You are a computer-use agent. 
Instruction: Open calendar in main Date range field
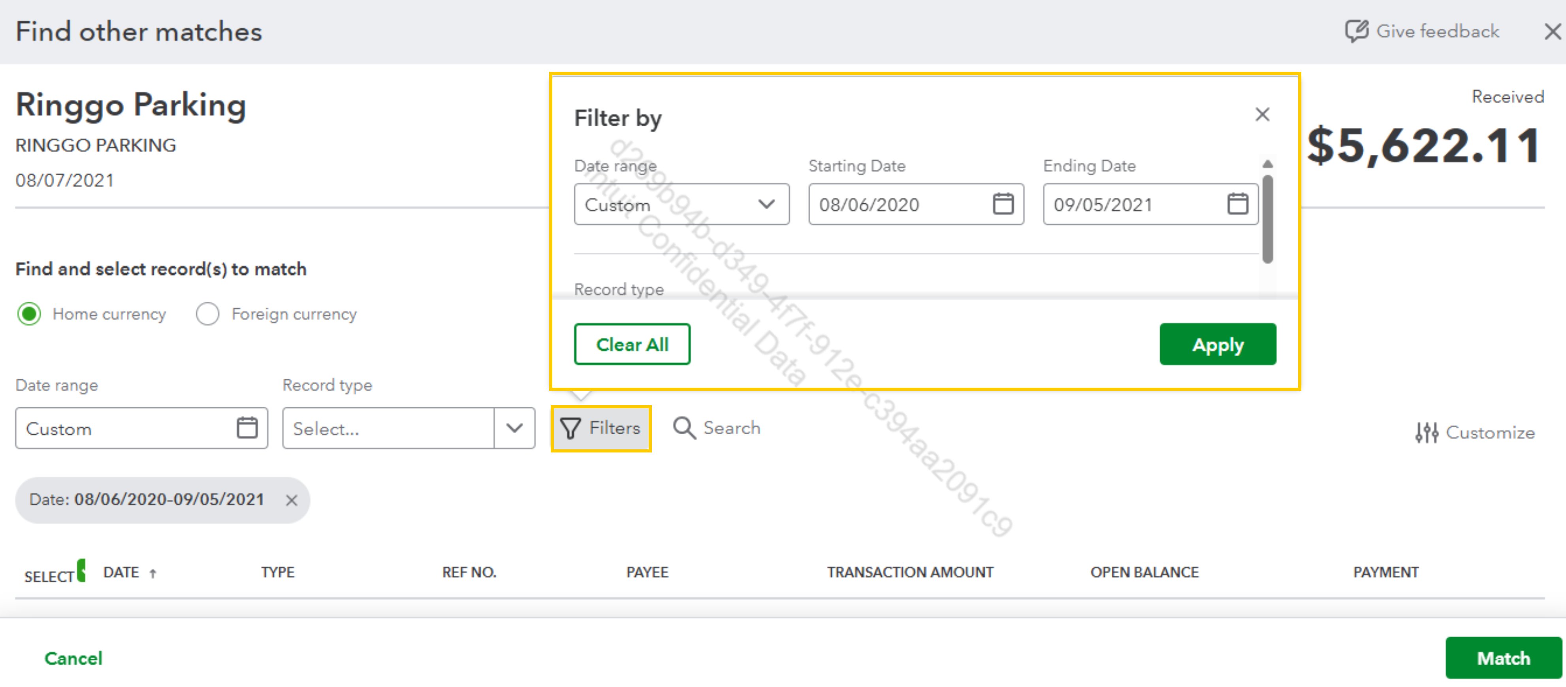pyautogui.click(x=247, y=428)
